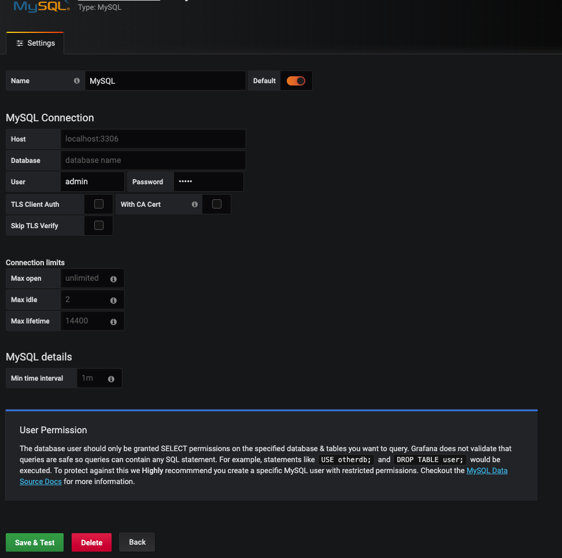Click the 'Max lifetime' field label

click(30, 321)
